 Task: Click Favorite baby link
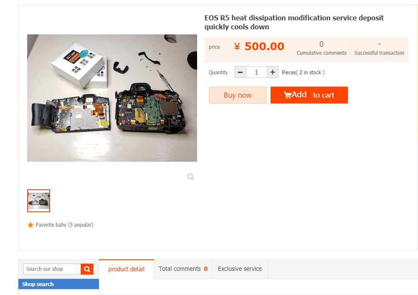click(65, 225)
